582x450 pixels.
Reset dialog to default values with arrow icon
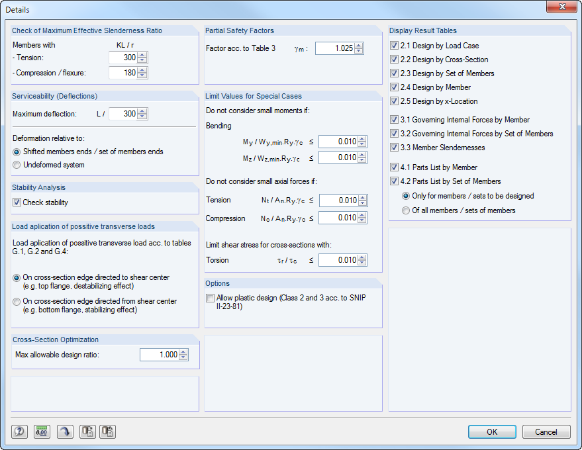coord(64,431)
